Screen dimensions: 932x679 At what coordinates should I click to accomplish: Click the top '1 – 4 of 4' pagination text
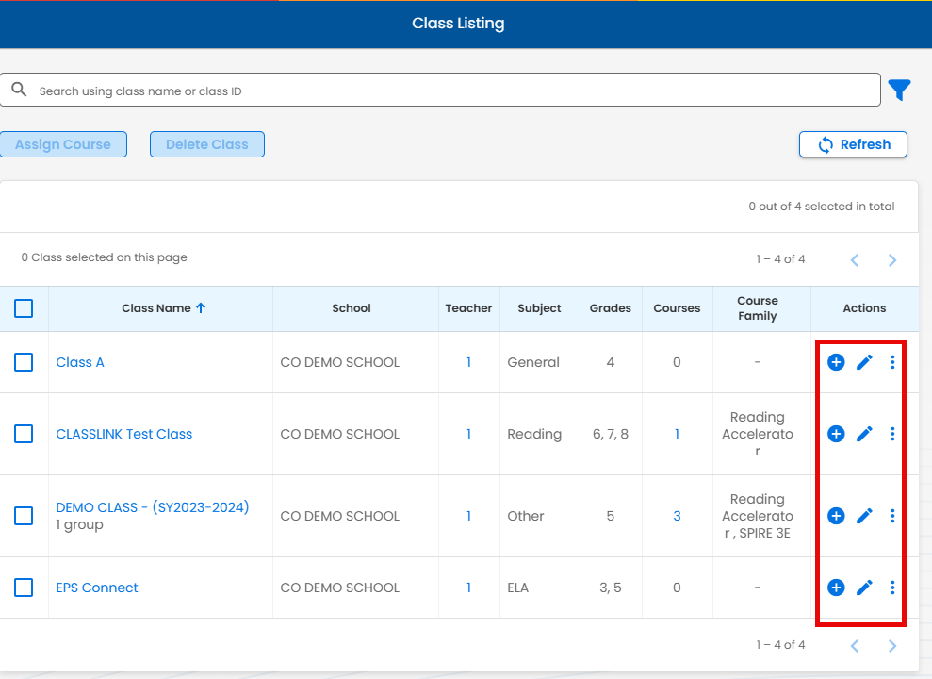point(780,259)
